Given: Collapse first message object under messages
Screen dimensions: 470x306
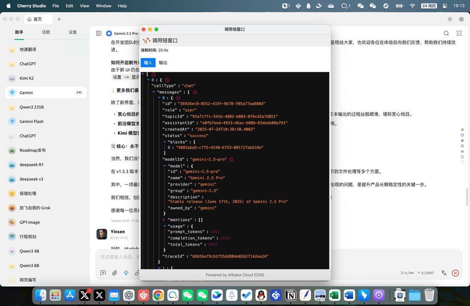Looking at the screenshot, I should 159,98.
